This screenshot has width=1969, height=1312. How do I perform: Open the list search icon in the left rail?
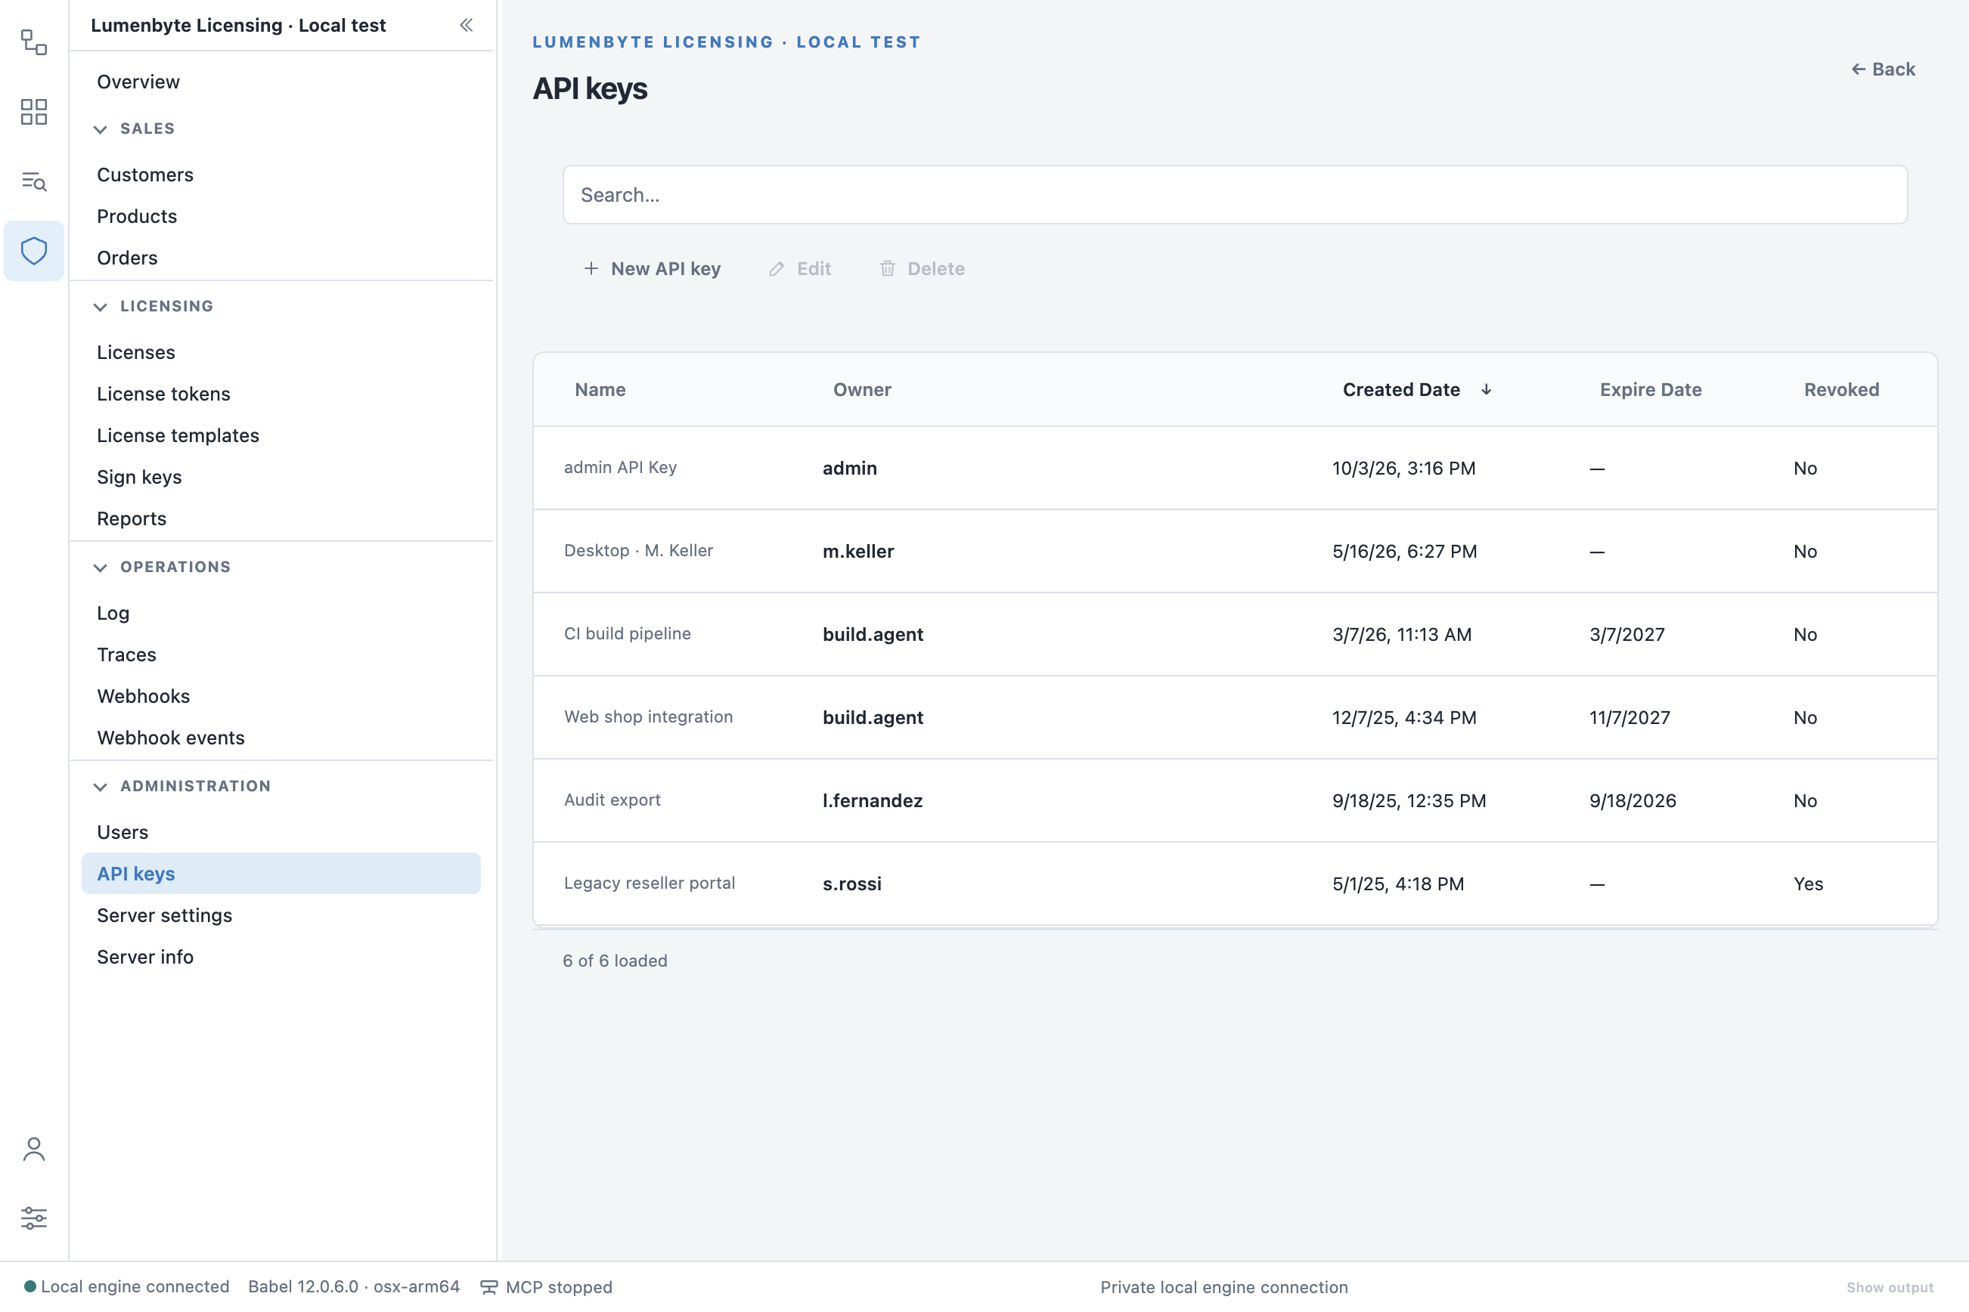click(x=33, y=181)
